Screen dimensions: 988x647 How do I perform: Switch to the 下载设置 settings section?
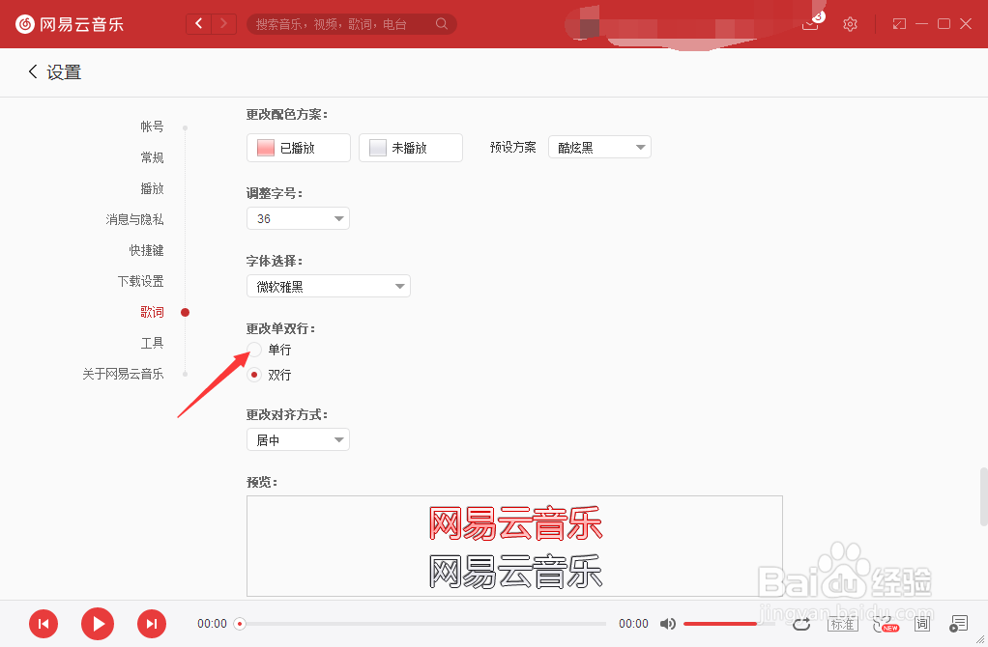point(143,281)
